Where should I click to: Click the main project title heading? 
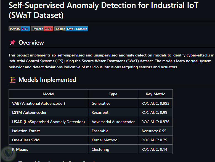tap(103, 10)
